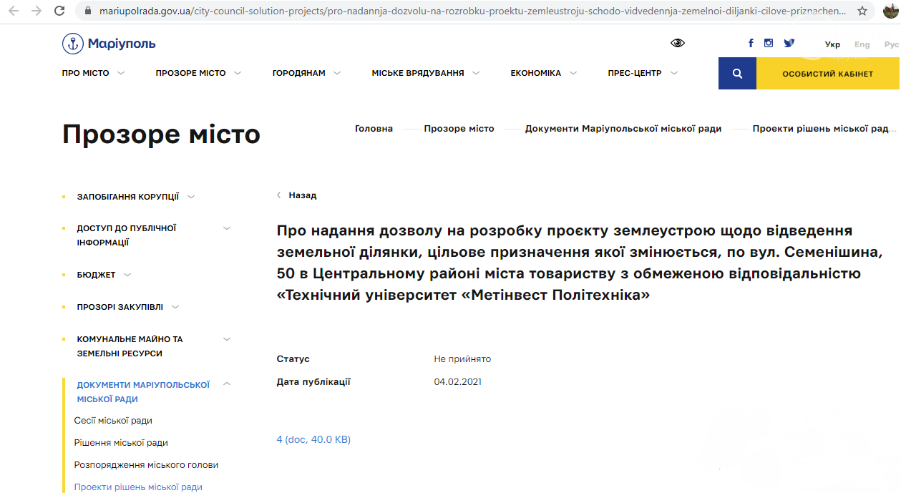Expand the ЕКОНОМІКА menu

(543, 73)
